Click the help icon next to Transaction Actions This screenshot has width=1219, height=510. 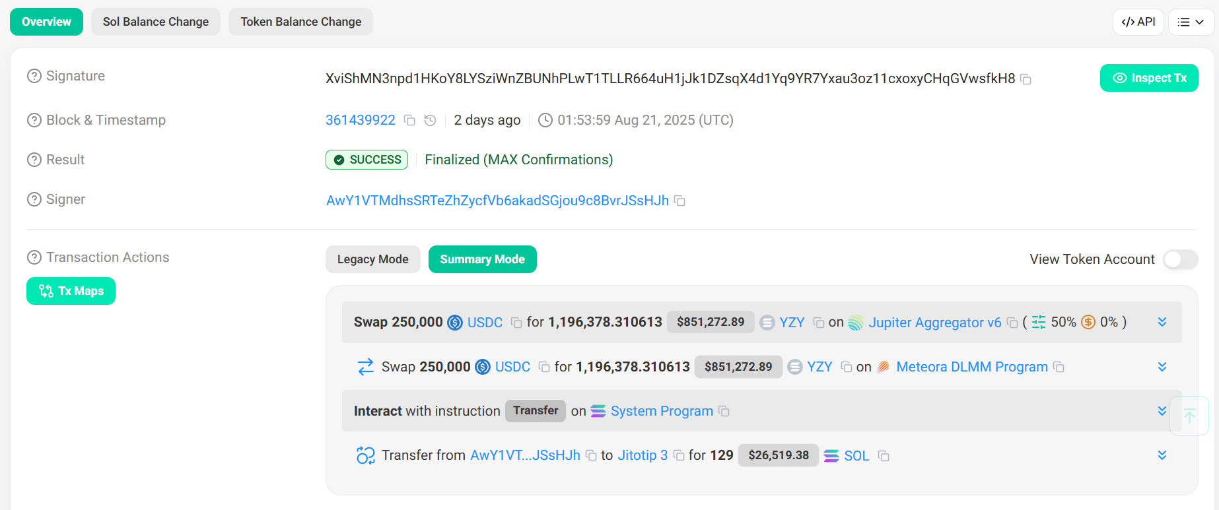pos(34,257)
